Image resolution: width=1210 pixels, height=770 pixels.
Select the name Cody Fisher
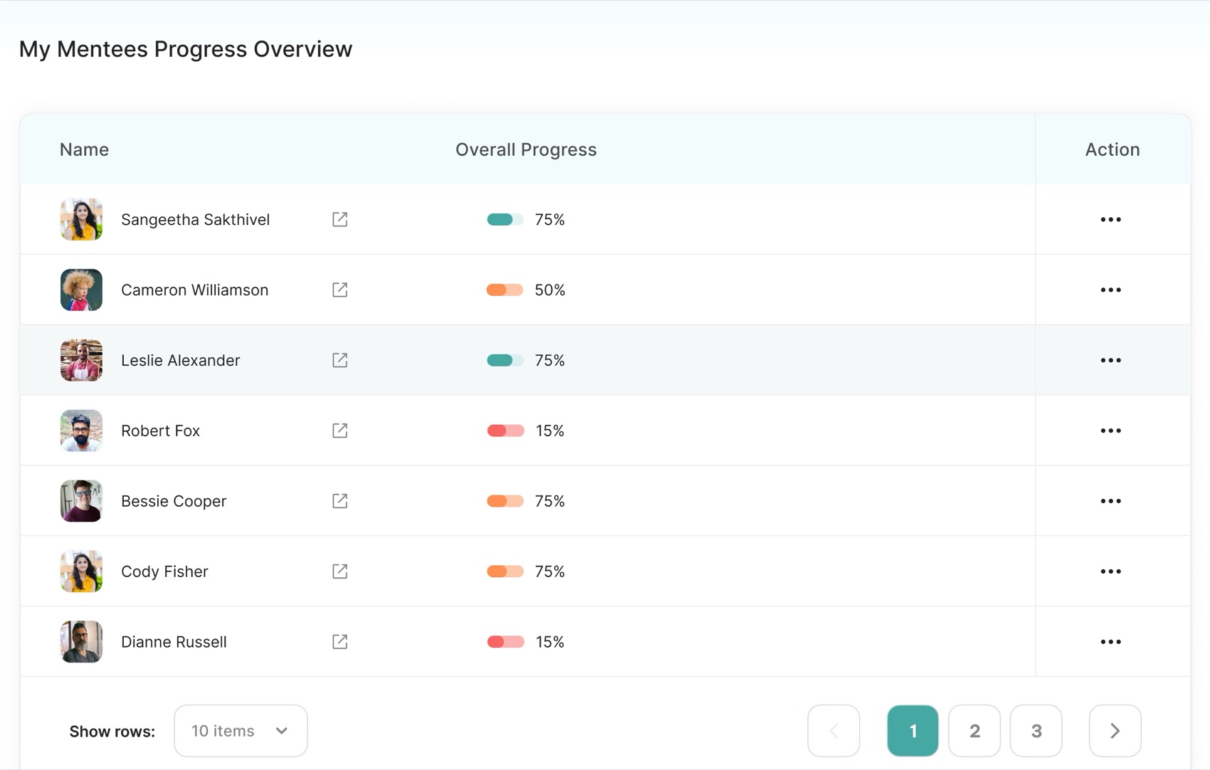point(164,571)
